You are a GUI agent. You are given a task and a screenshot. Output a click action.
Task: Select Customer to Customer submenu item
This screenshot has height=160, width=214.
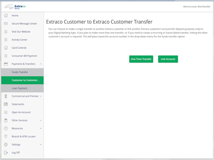22,80
